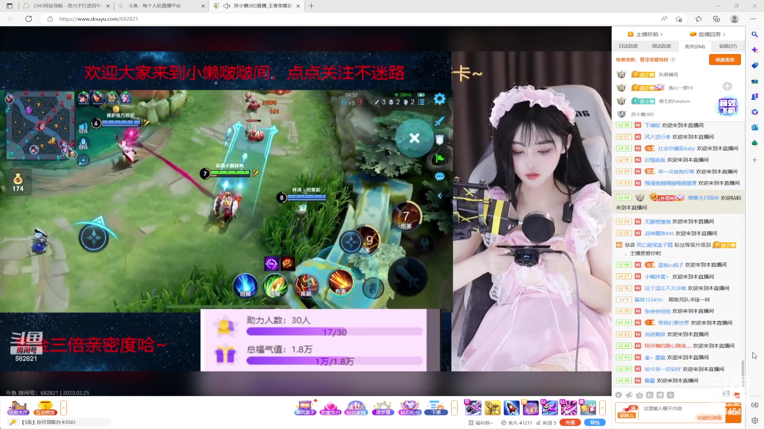
Task: Close the 2345网址导航 browser tab
Action: (x=108, y=6)
